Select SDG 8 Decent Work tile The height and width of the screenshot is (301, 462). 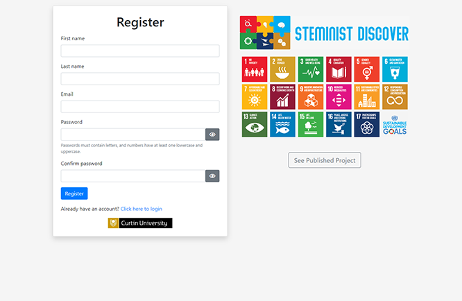(282, 97)
